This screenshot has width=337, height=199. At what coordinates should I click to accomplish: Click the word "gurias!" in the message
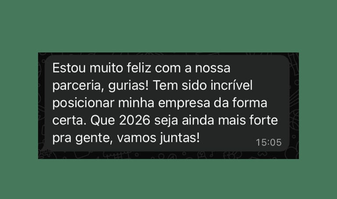(128, 86)
